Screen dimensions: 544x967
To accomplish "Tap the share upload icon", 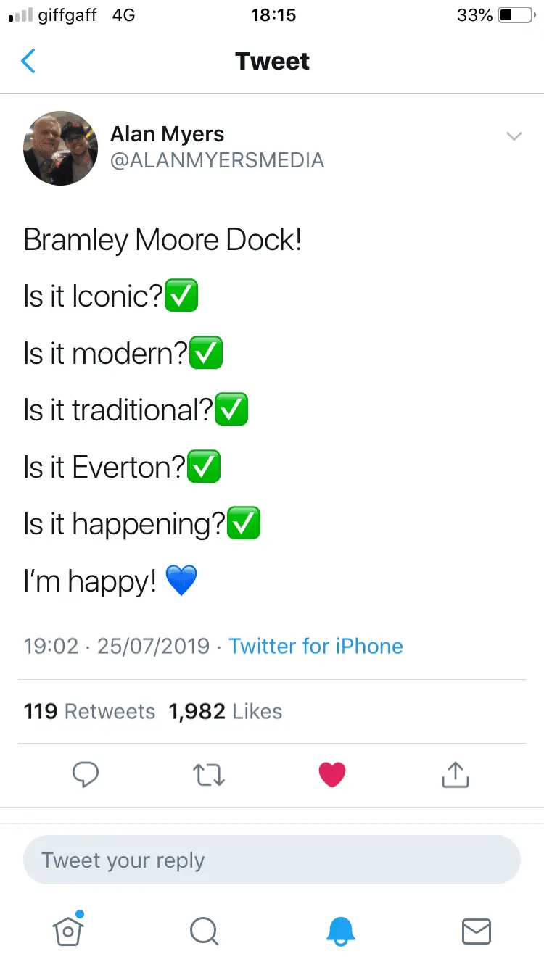I will click(x=456, y=775).
